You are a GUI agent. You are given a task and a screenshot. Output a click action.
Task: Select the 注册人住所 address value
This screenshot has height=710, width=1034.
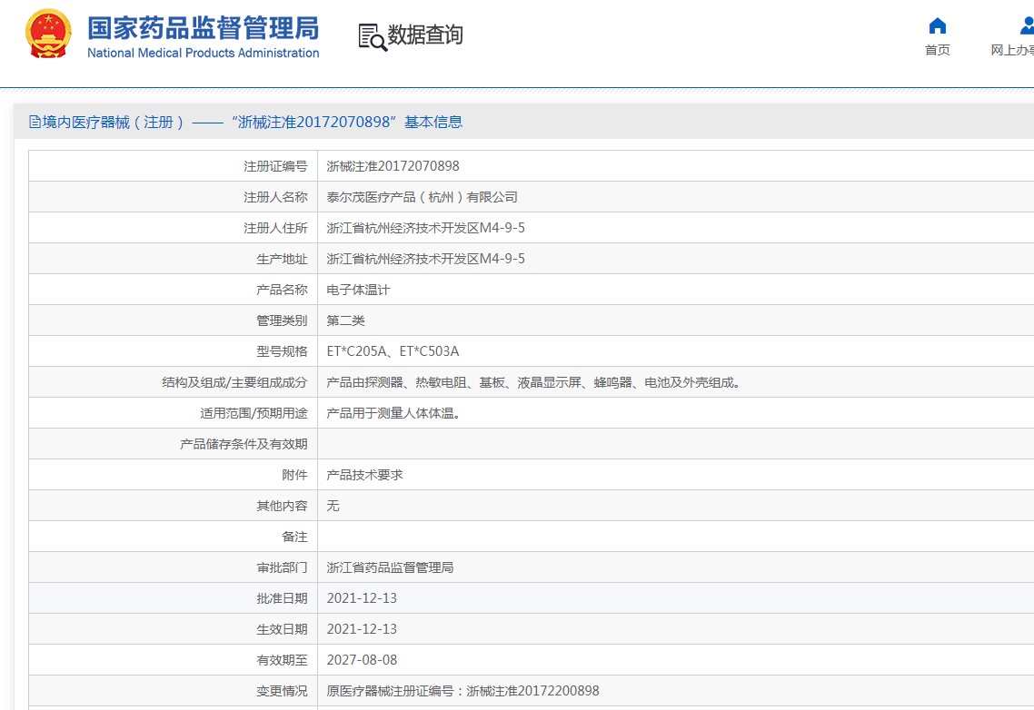click(x=426, y=228)
